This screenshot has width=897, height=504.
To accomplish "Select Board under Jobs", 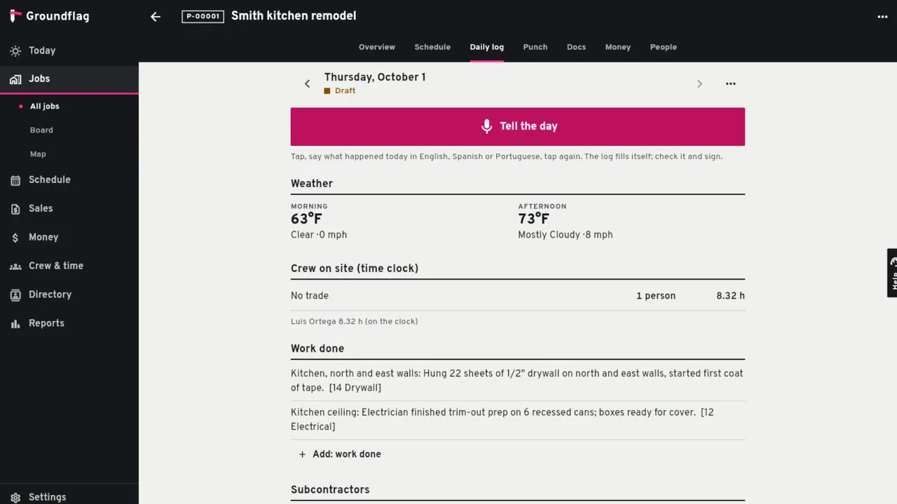I will coord(41,130).
